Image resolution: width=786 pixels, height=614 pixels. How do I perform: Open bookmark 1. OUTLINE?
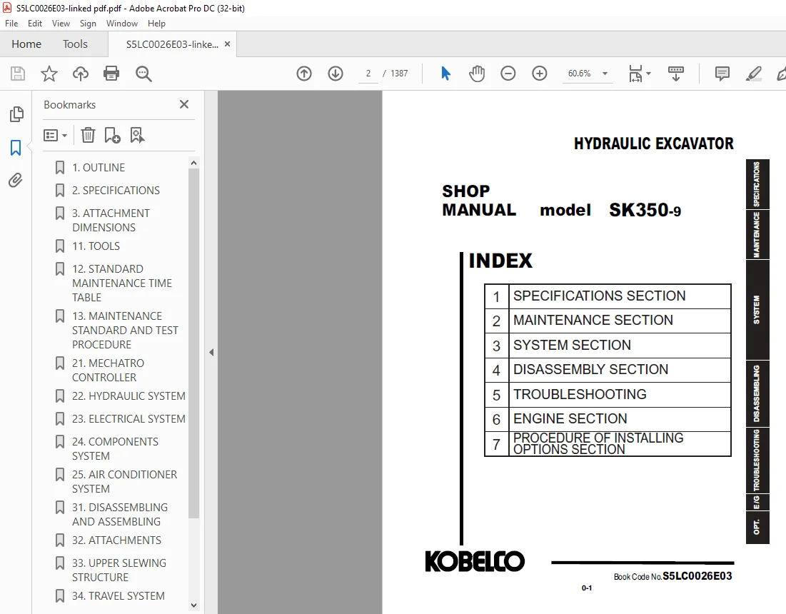[x=99, y=167]
